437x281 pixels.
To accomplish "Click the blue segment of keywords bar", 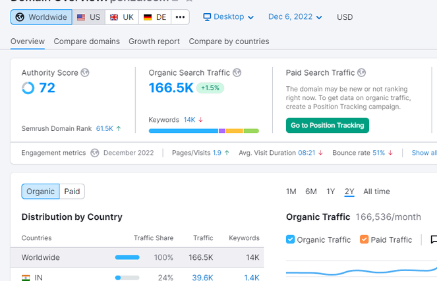I will 184,131.
